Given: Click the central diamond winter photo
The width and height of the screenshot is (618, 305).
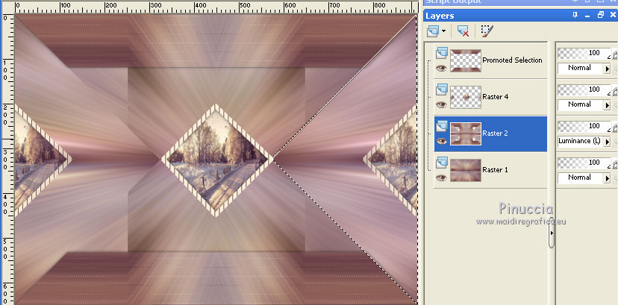Looking at the screenshot, I should point(216,160).
